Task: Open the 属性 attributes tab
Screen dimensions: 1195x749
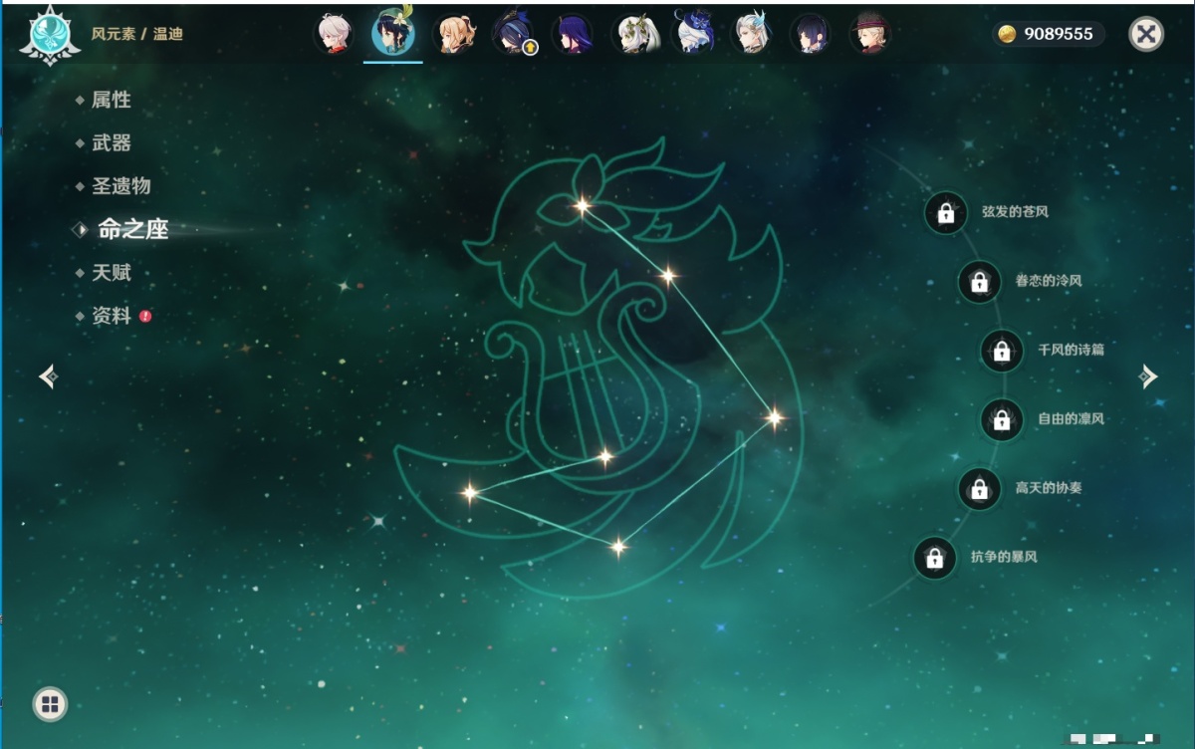Action: coord(112,100)
